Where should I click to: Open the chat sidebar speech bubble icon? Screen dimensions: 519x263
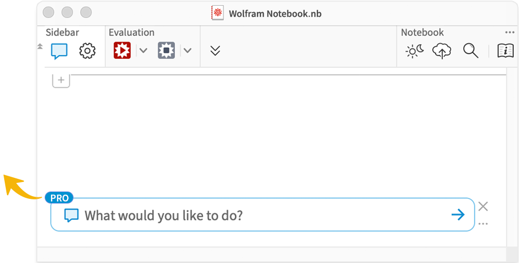tap(59, 52)
